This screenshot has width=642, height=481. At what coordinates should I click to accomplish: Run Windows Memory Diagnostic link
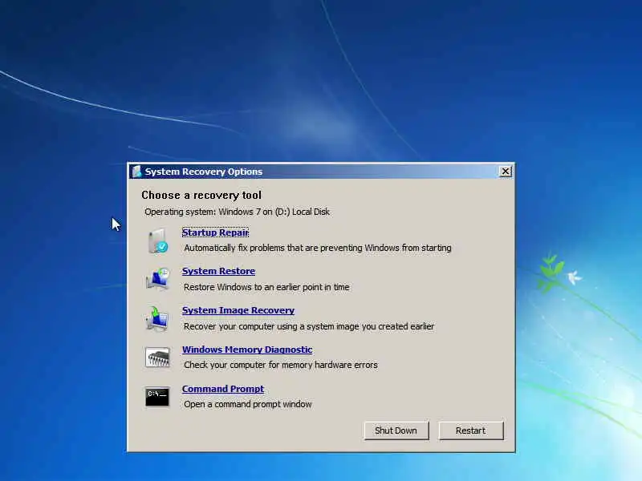[x=247, y=350]
